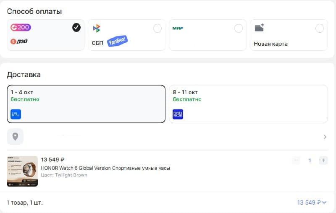Choose the 8 - 11 окт delivery option
Viewport: 336px width, 213px height.
click(248, 104)
